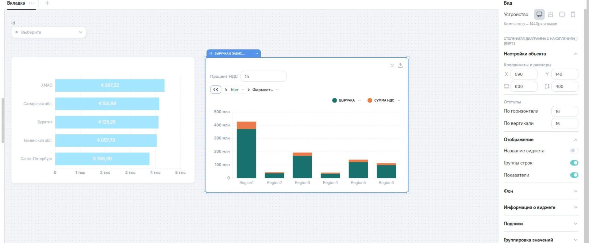Switch to the tablet device view
Viewport: 589px width, 243px height.
(x=562, y=14)
